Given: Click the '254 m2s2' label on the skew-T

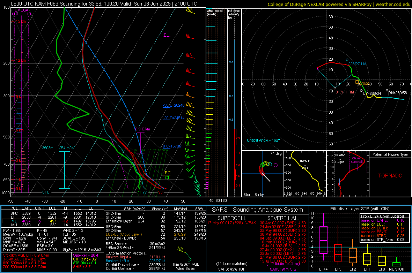Looking at the screenshot, I should (67, 148).
